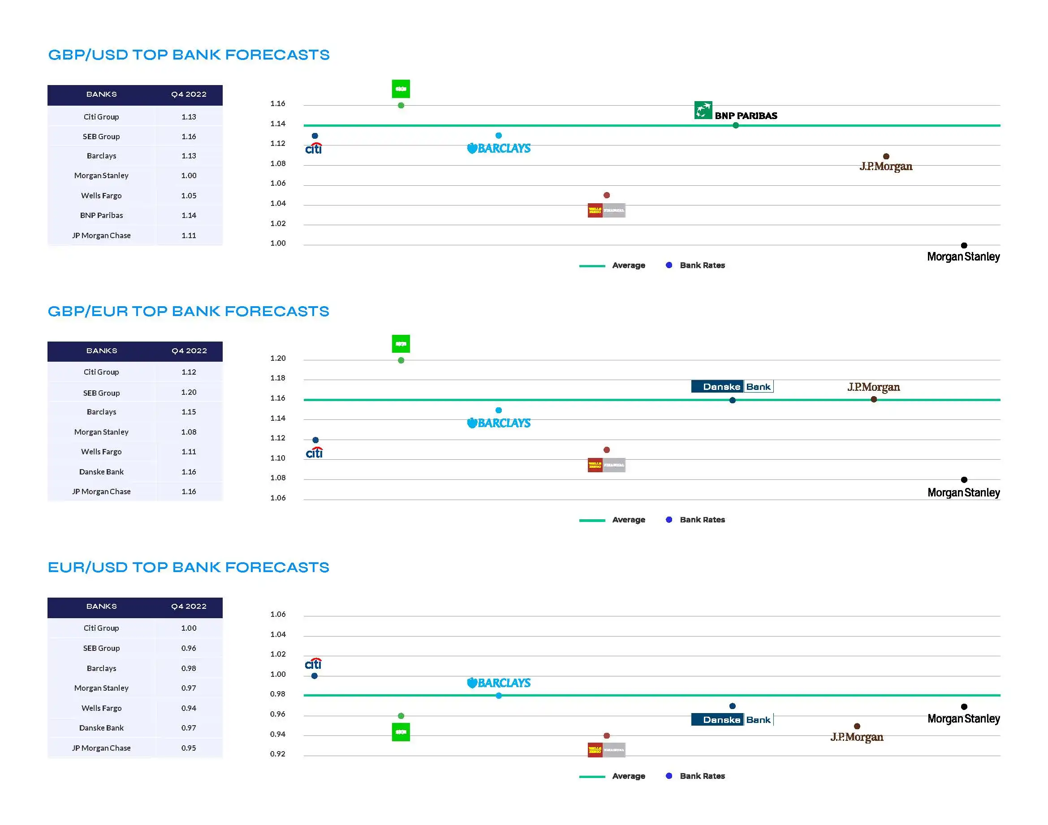The image size is (1048, 825).
Task: Click the Morgan Stanley data point at 1.00 in GBP/USD chart
Action: point(964,245)
